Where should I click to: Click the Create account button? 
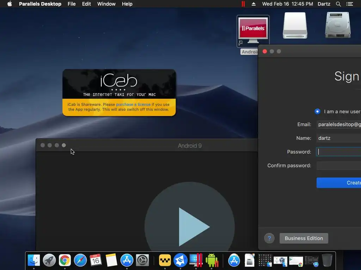click(339, 183)
